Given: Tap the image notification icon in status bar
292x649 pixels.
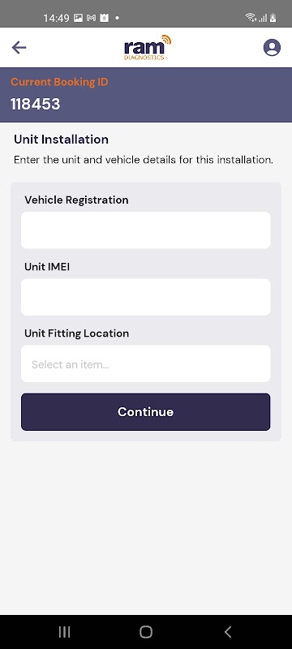Looking at the screenshot, I should [x=78, y=18].
